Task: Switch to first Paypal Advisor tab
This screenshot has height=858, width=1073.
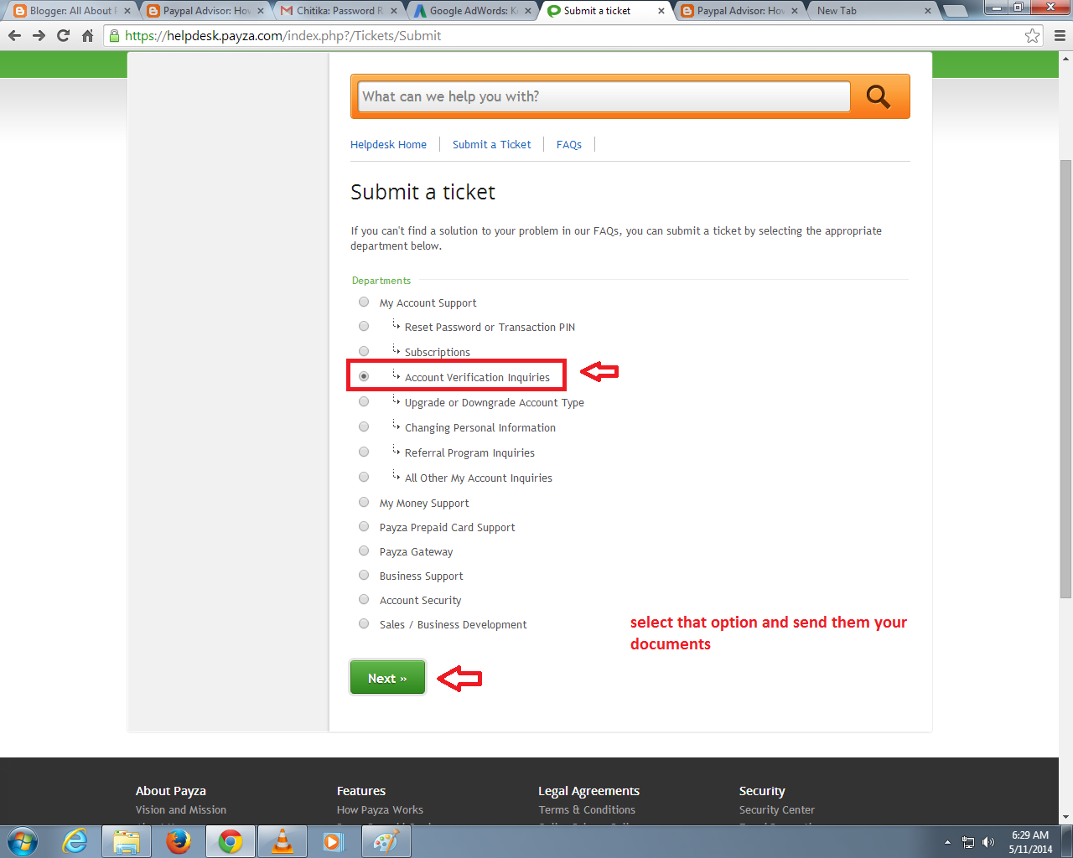Action: click(205, 11)
